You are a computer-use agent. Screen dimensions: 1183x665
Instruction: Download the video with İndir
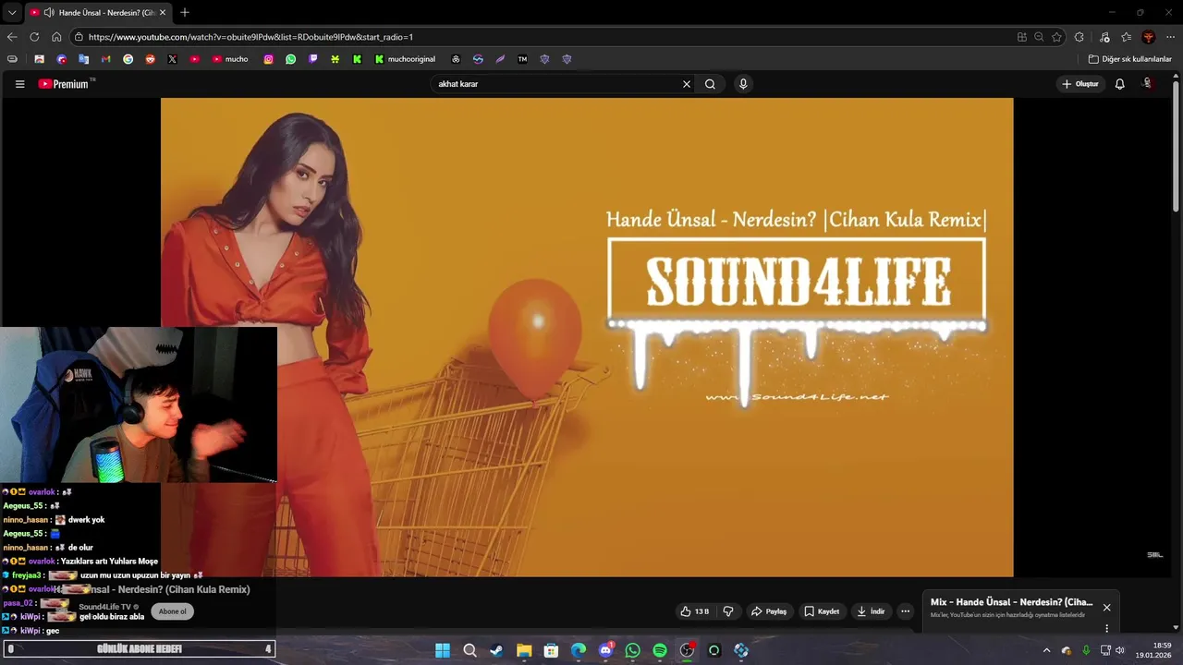pyautogui.click(x=871, y=611)
